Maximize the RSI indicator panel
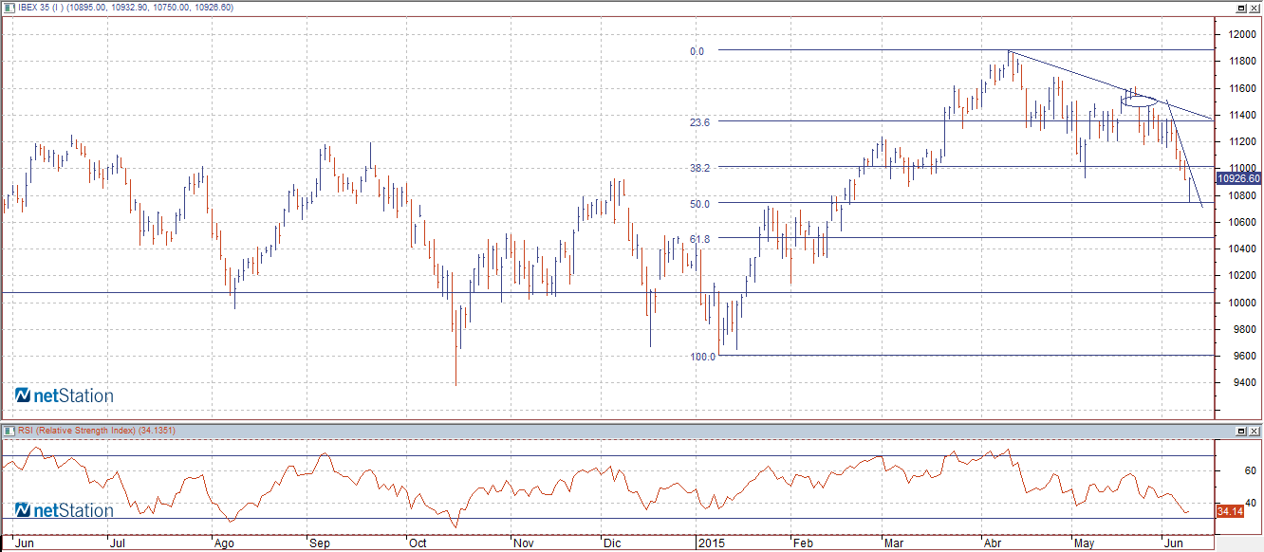The width and height of the screenshot is (1264, 552). click(1240, 431)
